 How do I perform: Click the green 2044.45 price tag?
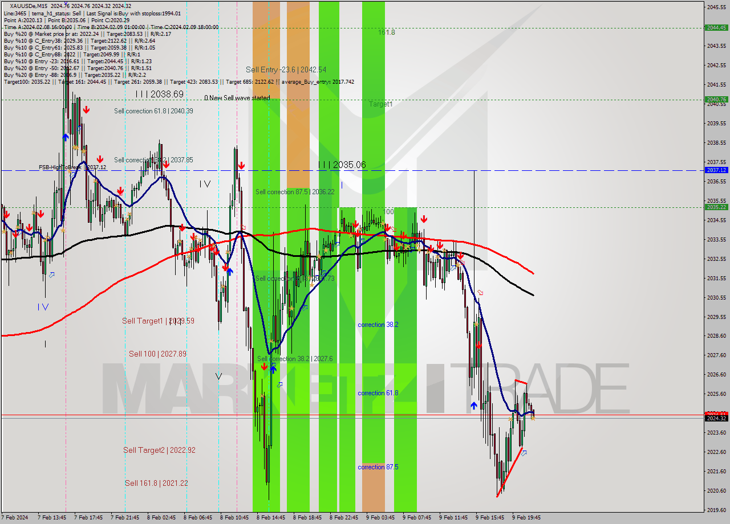point(716,27)
